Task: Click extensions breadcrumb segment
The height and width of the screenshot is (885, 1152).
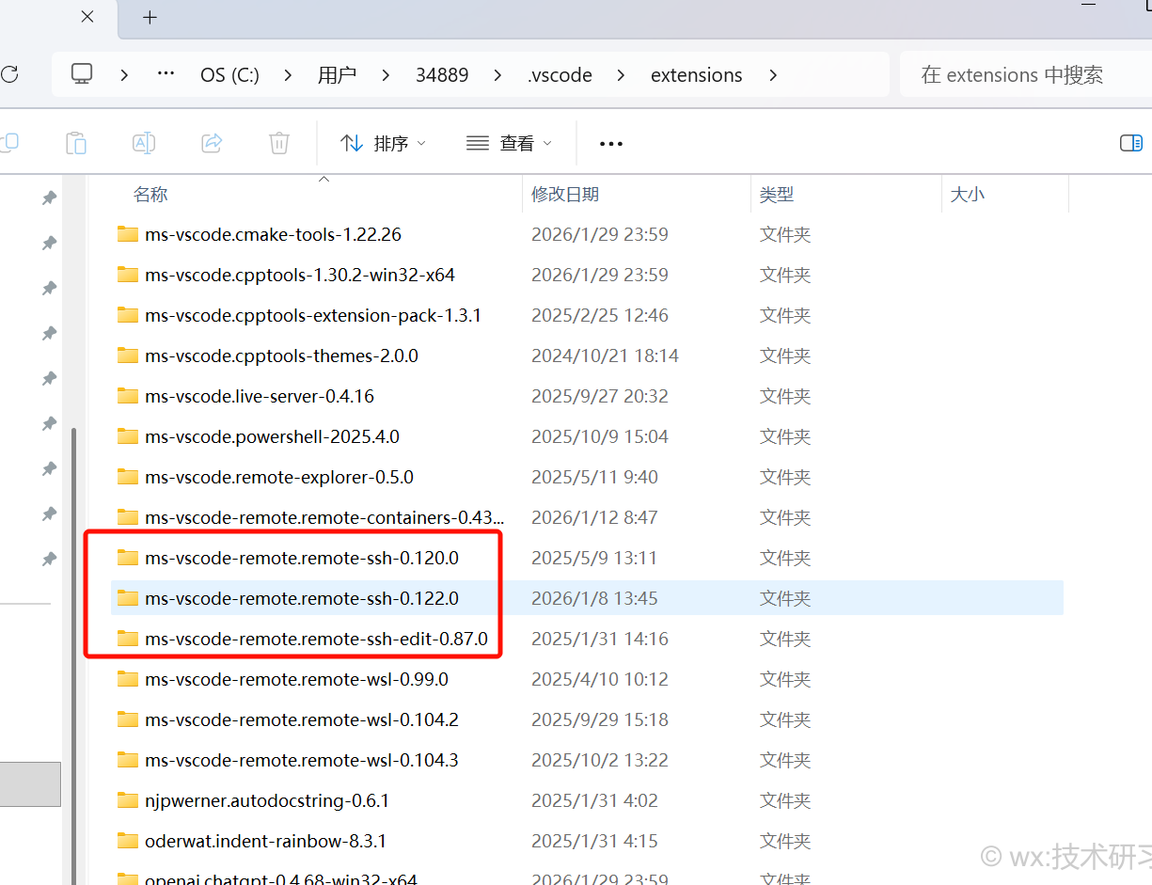Action: (x=697, y=75)
